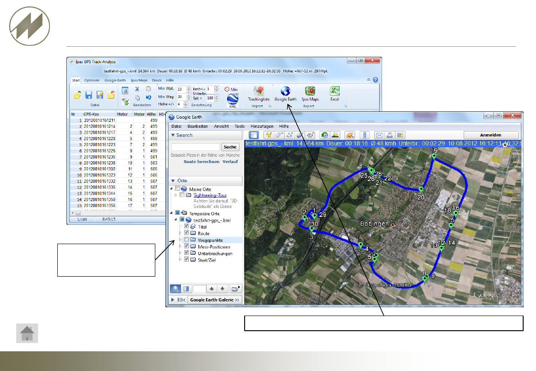
Task: Open Google Earth-Galerie button
Action: click(215, 300)
